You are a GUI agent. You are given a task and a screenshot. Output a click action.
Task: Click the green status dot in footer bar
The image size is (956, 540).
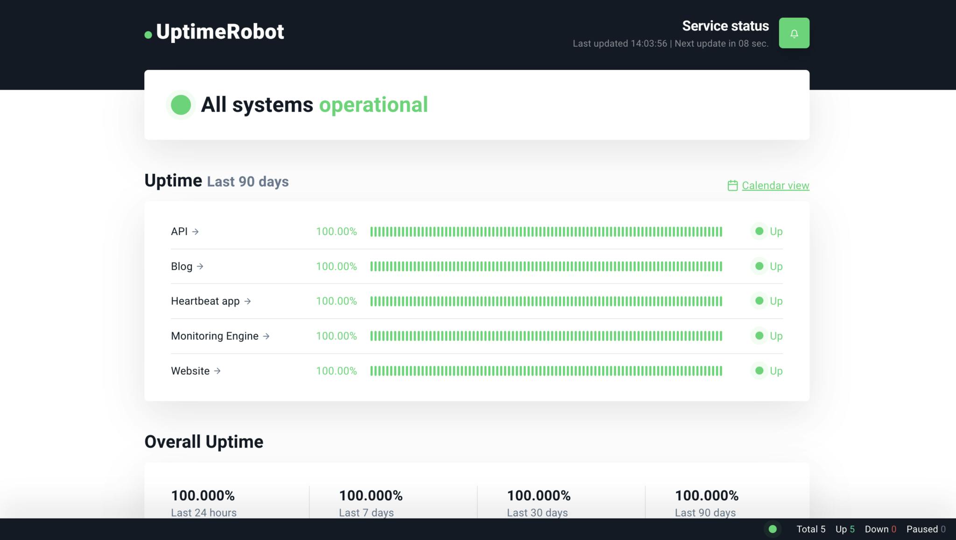(x=773, y=529)
